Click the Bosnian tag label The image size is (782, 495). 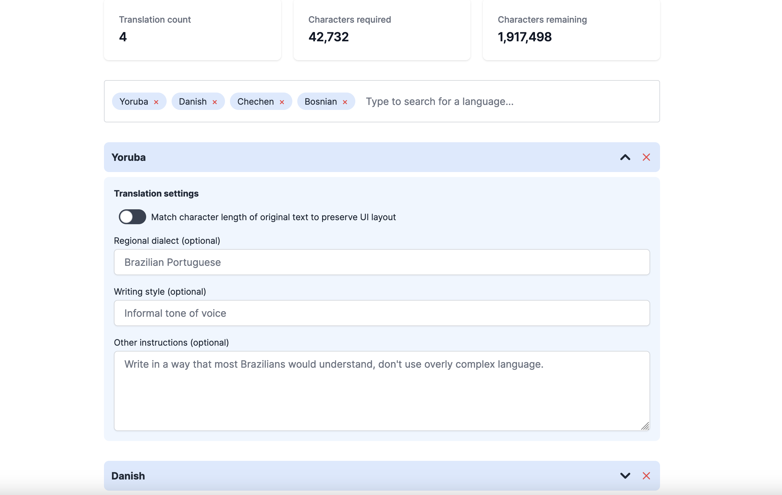(321, 102)
